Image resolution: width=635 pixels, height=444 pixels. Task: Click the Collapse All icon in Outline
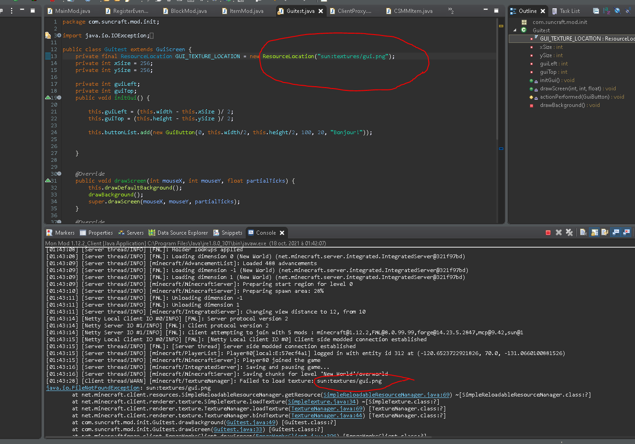[596, 11]
